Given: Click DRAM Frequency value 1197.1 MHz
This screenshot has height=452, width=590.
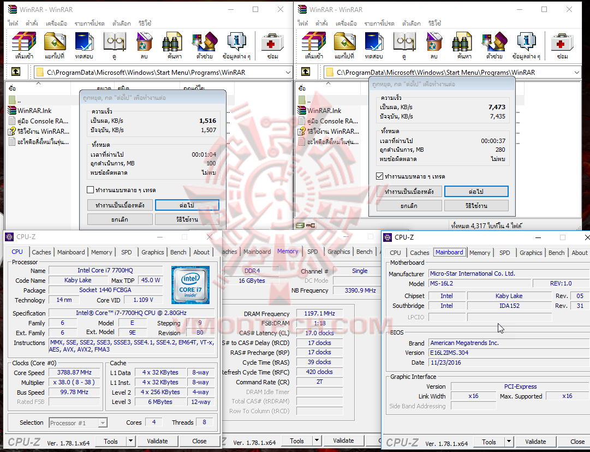Looking at the screenshot, I should click(319, 313).
